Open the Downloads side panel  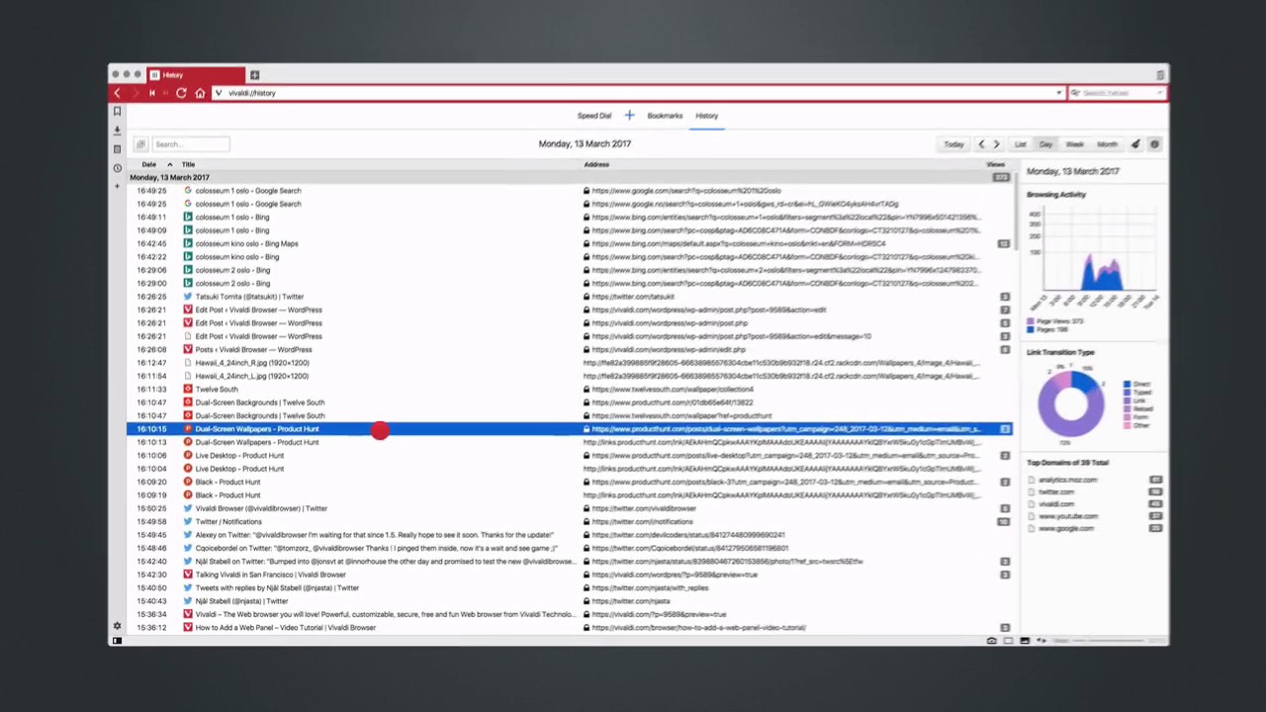[117, 131]
